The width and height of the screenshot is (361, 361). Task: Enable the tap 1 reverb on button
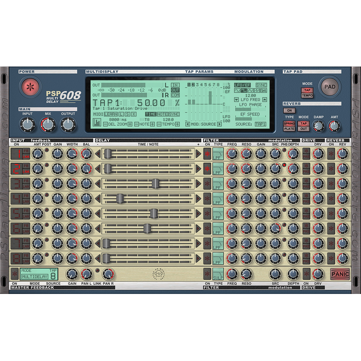pyautogui.click(x=331, y=154)
